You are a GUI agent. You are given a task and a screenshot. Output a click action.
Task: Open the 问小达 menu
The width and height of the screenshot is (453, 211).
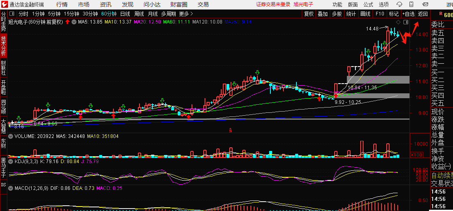click(x=152, y=4)
